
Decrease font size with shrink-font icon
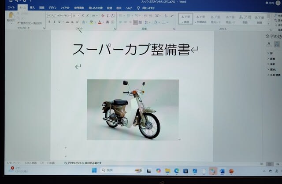click(88, 15)
